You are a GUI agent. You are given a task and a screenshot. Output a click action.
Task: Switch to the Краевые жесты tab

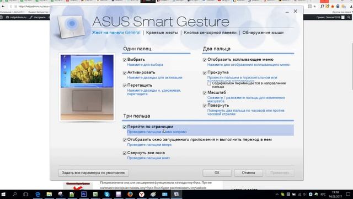click(x=162, y=33)
